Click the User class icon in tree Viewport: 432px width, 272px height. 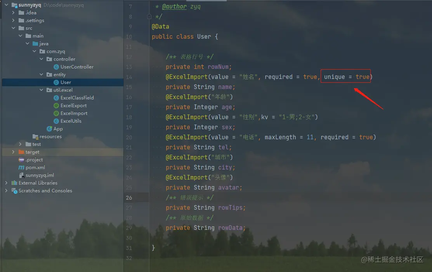[x=56, y=82]
